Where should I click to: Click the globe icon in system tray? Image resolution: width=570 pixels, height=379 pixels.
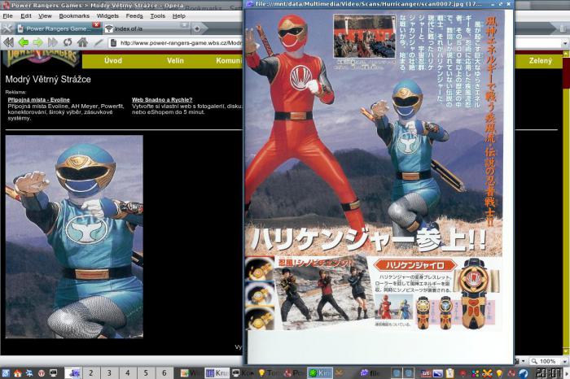click(x=524, y=372)
